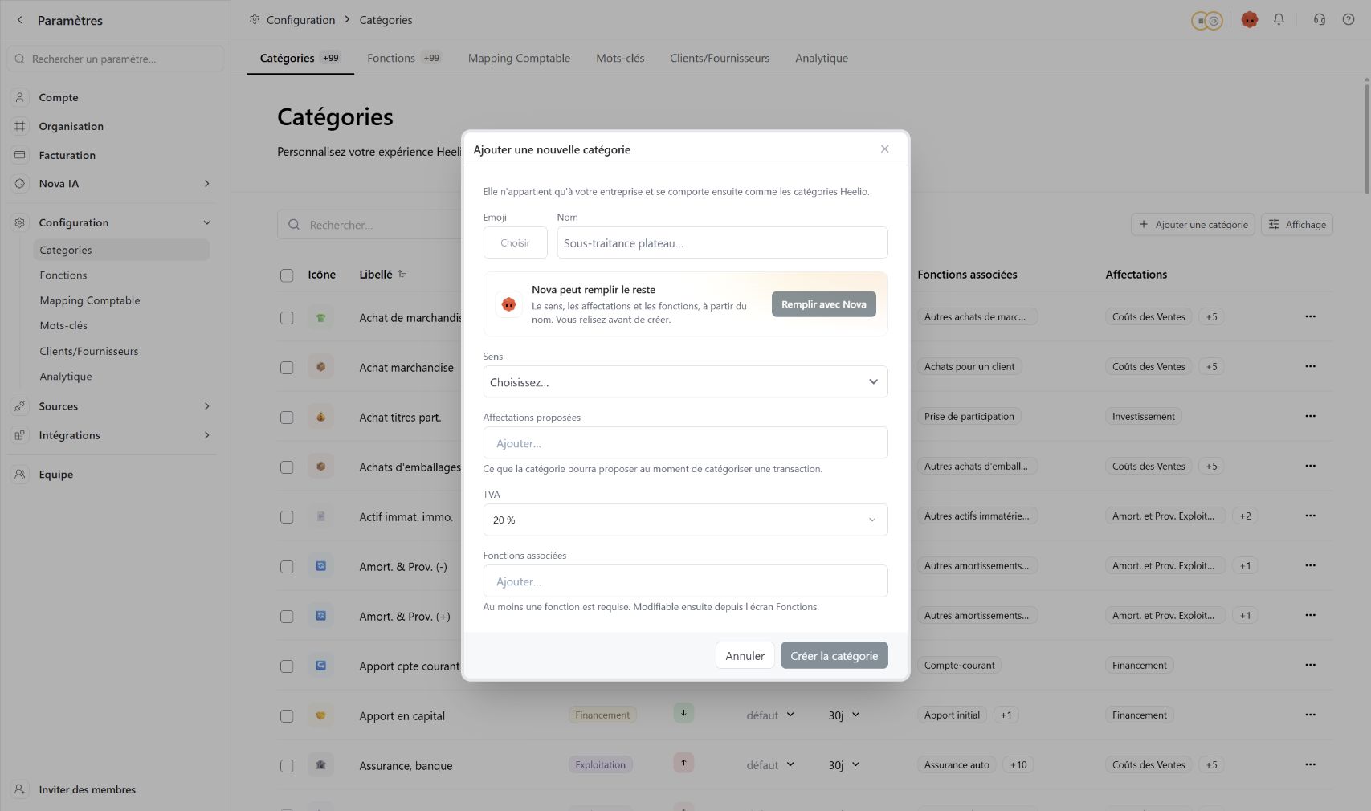Screen dimensions: 1371x811
Task: Toggle the select-all checkbox in table header
Action: pos(287,275)
